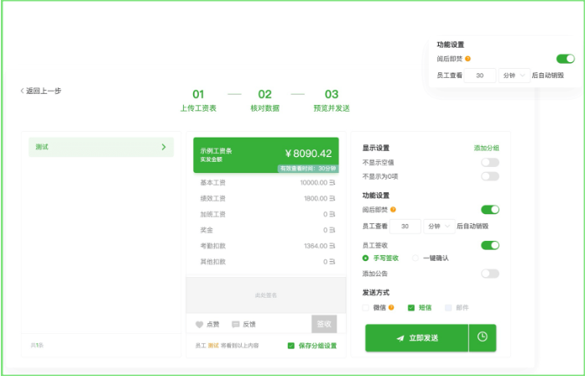Open the 分钟 unit dropdown in main panel
Viewport: 585px width, 376px height.
(x=439, y=226)
